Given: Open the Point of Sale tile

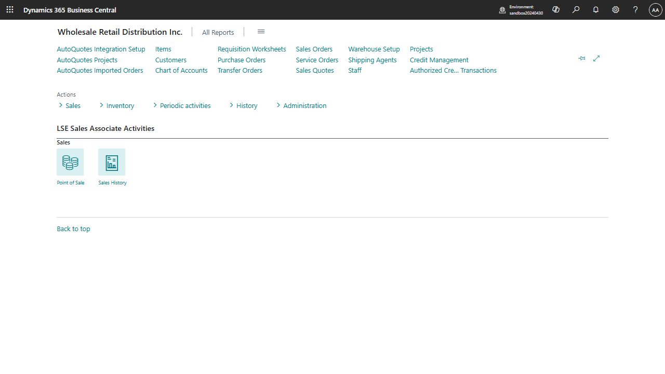Looking at the screenshot, I should [70, 163].
